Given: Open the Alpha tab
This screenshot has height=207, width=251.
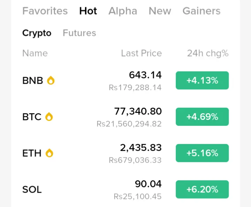Looking at the screenshot, I should (123, 11).
